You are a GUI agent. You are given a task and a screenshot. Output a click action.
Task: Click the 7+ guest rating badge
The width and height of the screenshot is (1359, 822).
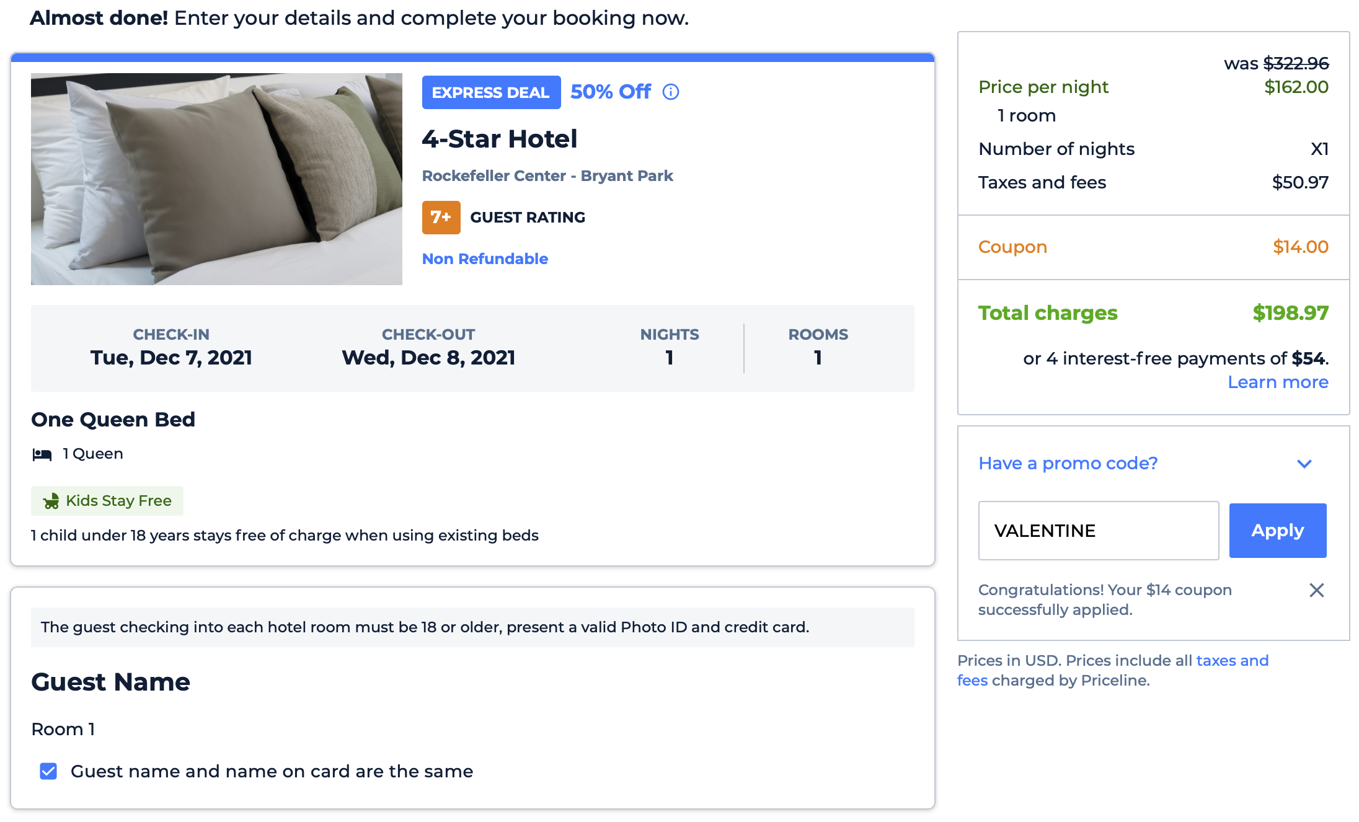click(441, 218)
